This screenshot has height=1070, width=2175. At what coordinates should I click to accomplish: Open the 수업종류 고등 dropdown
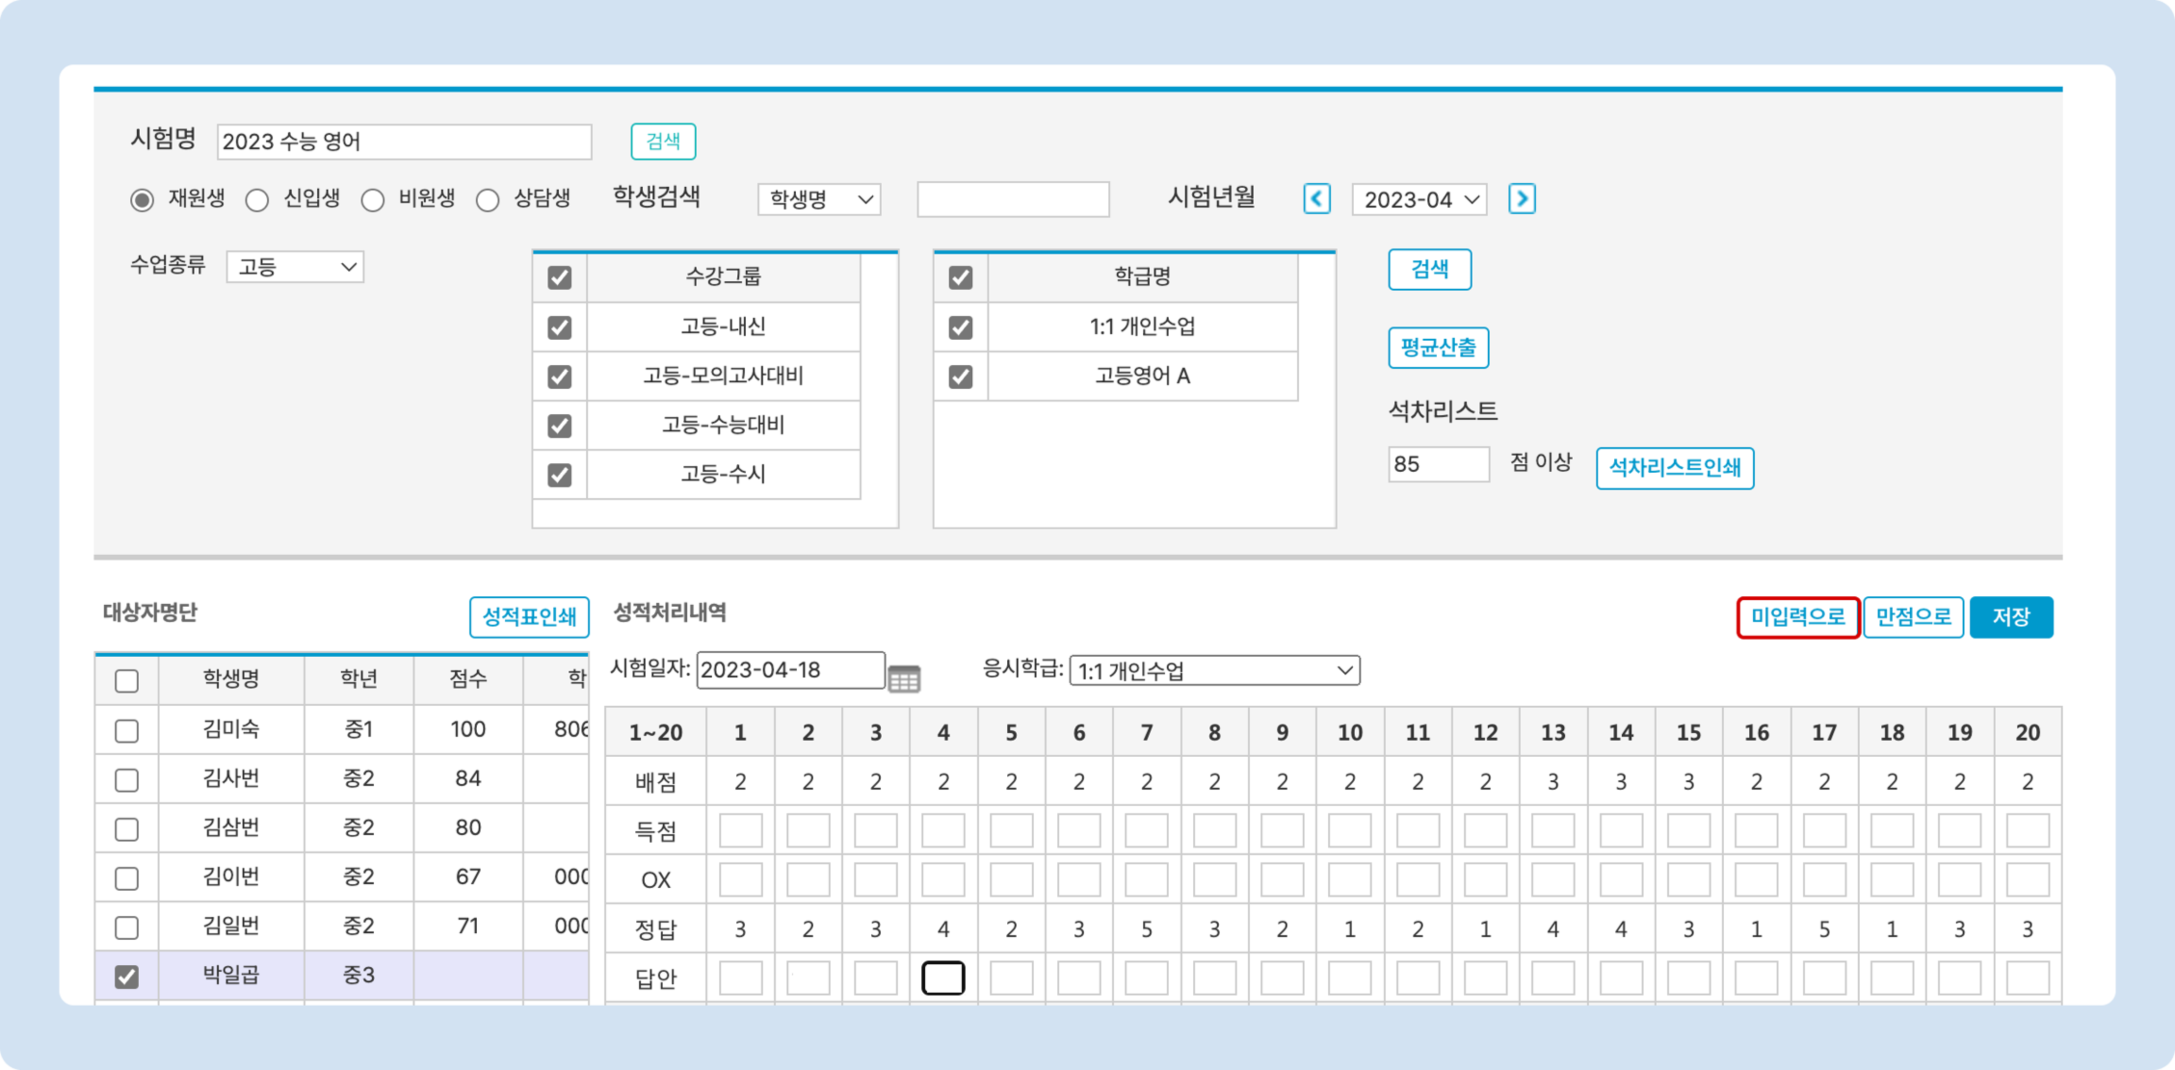pyautogui.click(x=295, y=267)
